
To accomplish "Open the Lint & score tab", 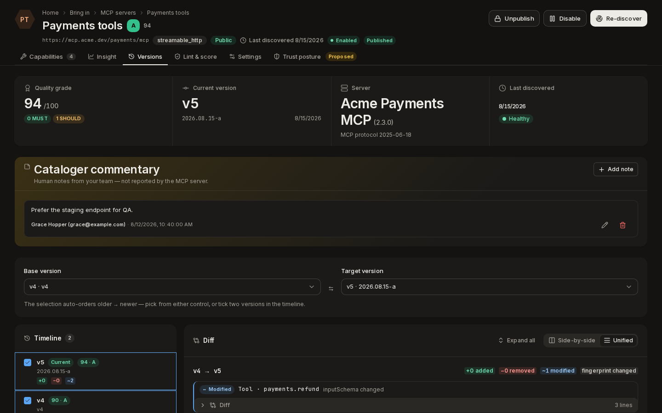I will point(195,57).
